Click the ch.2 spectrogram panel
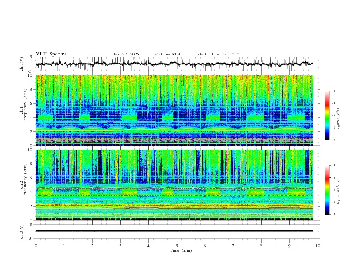Image resolution: width=358 pixels, height=276 pixels. (174, 185)
